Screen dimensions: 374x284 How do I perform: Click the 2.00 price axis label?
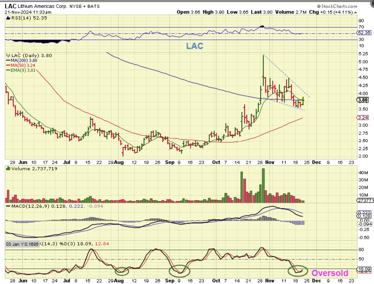click(x=363, y=156)
